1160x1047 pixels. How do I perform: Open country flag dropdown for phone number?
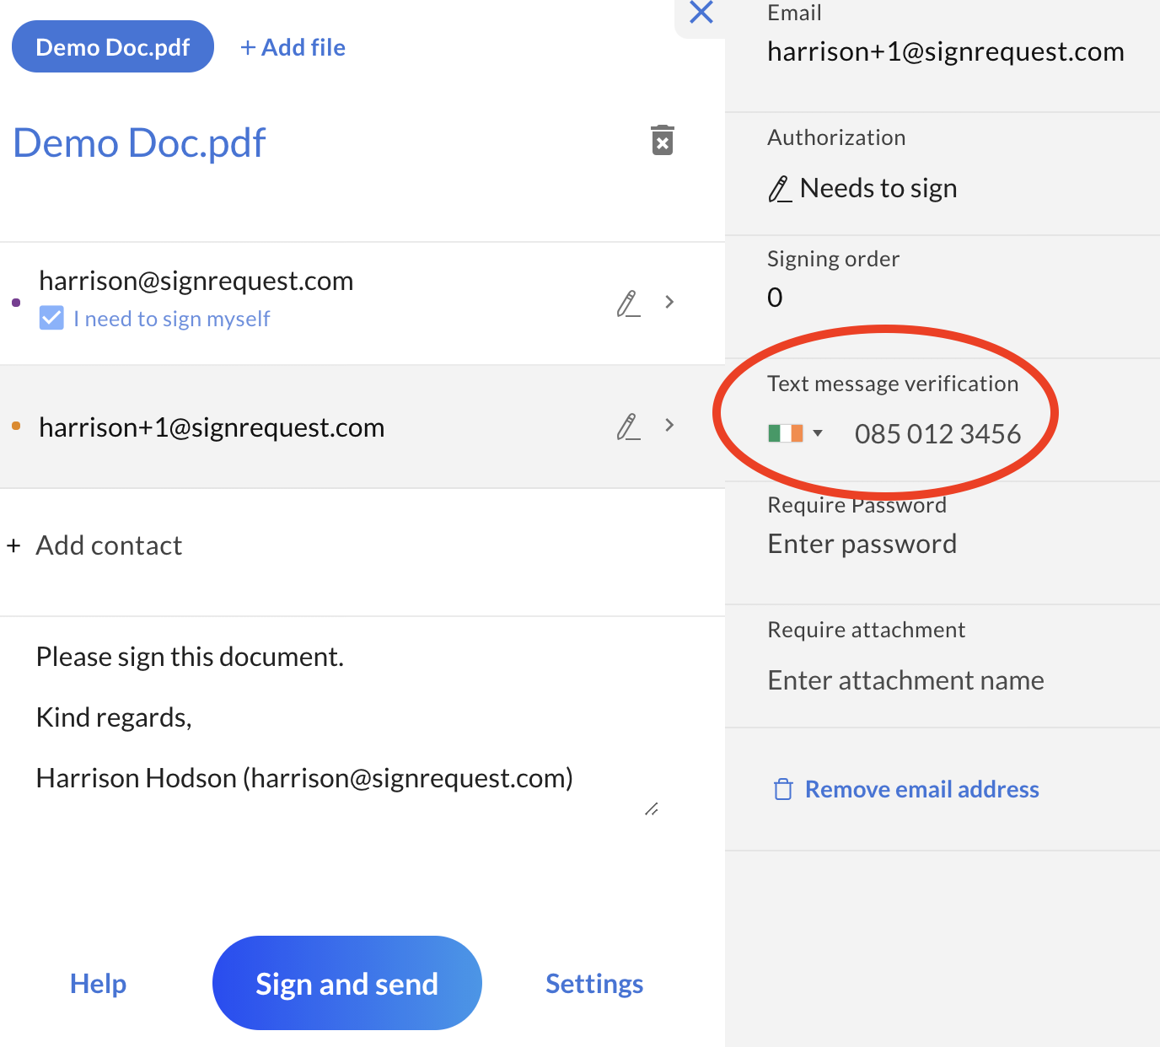click(x=817, y=433)
